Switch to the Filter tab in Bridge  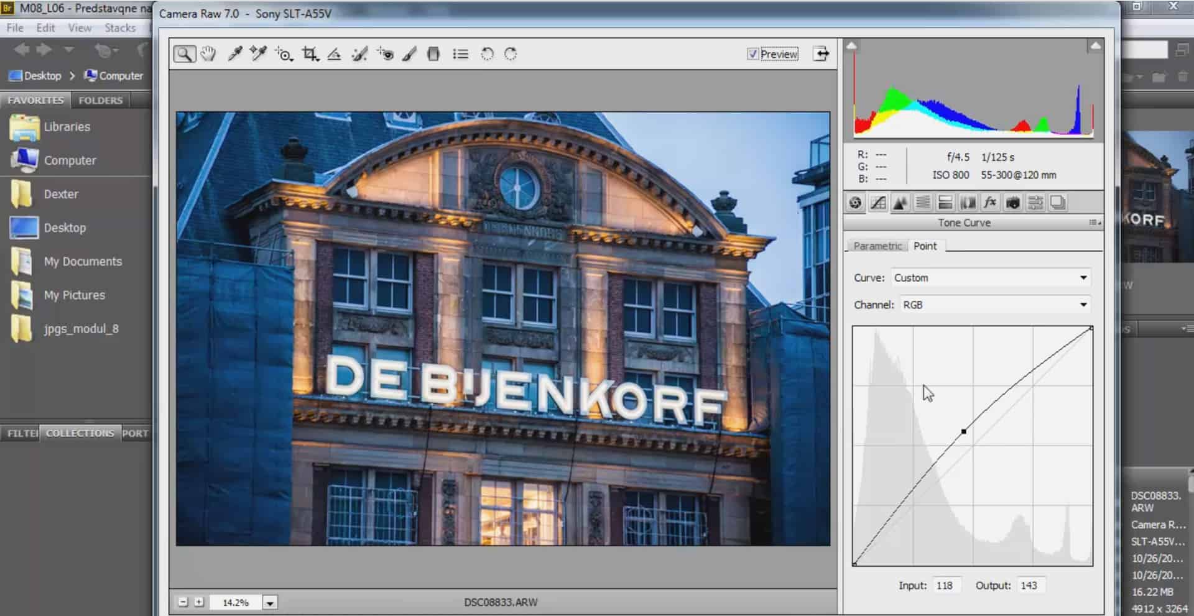(x=21, y=433)
